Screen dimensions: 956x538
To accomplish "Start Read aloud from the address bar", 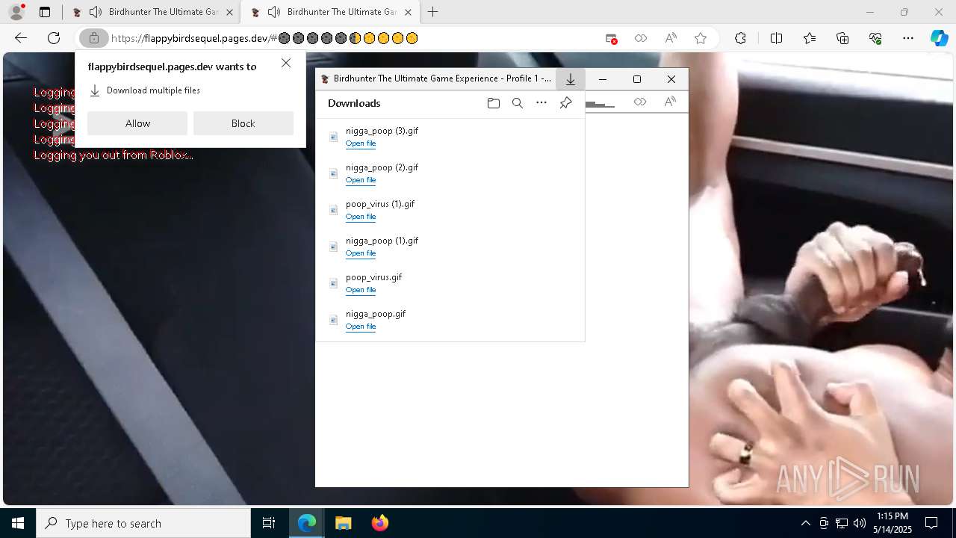I will 671,38.
